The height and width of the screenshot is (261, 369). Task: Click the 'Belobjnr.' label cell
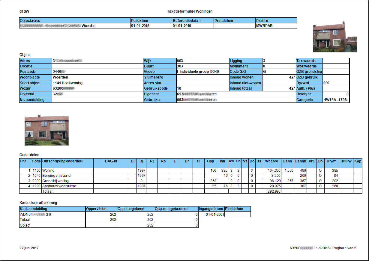(309, 94)
